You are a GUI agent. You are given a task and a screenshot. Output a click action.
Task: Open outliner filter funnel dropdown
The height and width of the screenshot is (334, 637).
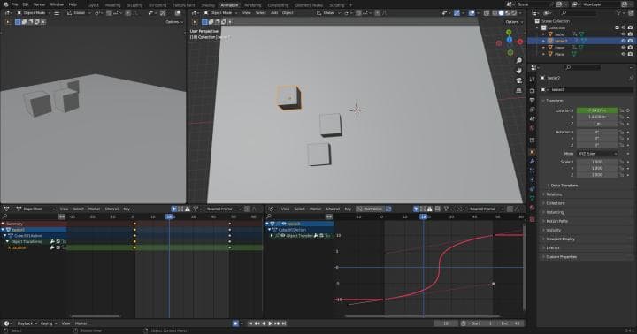[x=620, y=13]
